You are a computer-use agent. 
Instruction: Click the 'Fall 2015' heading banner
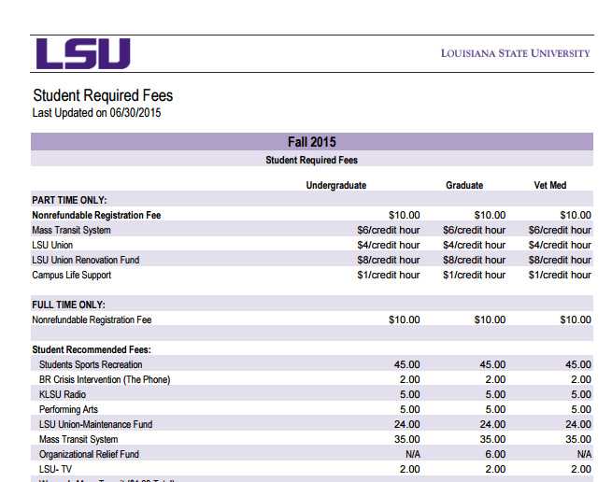tap(312, 142)
